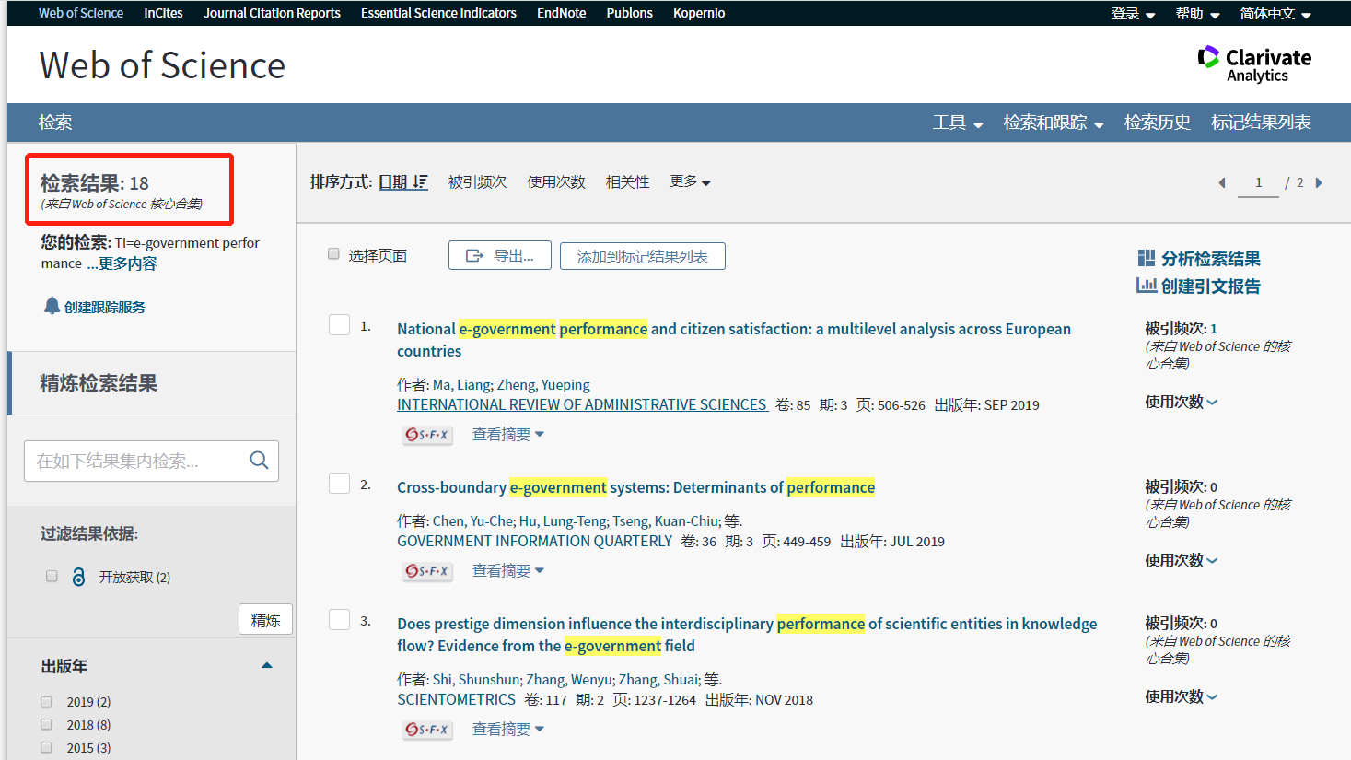
Task: Click the magnifier icon in the refine search box
Action: tap(259, 460)
